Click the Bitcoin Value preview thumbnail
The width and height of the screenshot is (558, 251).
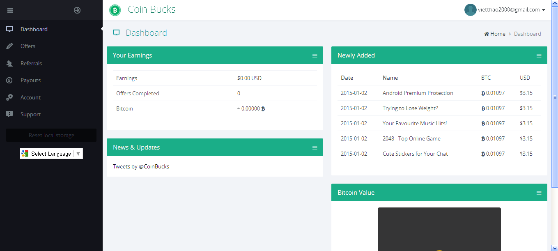click(439, 229)
